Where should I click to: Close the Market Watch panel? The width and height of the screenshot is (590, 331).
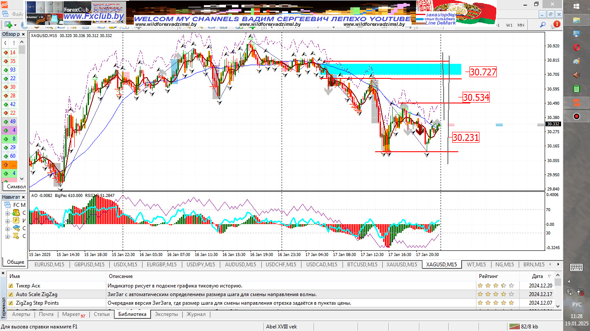(23, 34)
